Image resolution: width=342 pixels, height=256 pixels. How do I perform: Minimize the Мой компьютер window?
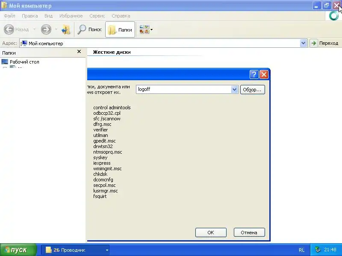pyautogui.click(x=316, y=6)
